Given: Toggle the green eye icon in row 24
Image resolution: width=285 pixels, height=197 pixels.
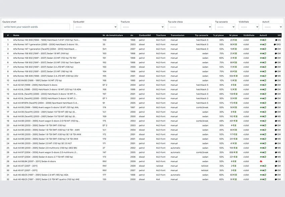Looking at the screenshot, I should (x=261, y=143).
